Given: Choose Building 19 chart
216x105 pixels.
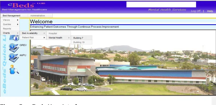Looking at the screenshot, I should pyautogui.click(x=81, y=42).
